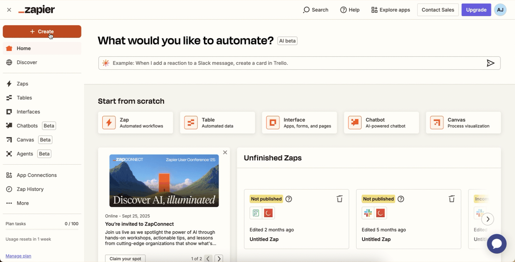Open Chatbots in the sidebar
Screen dimensions: 515x262
tap(42, 126)
